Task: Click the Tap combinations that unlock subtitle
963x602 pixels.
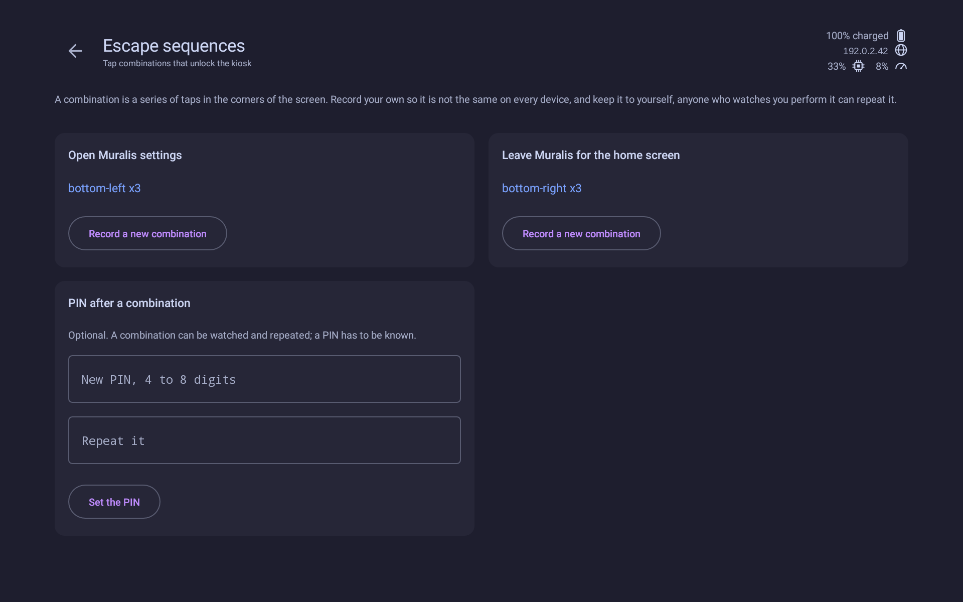Action: point(177,63)
